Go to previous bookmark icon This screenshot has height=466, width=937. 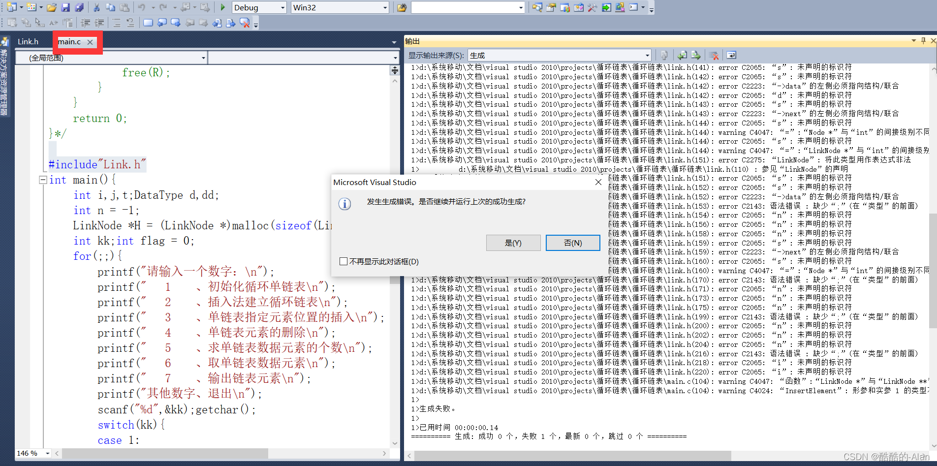pyautogui.click(x=162, y=23)
